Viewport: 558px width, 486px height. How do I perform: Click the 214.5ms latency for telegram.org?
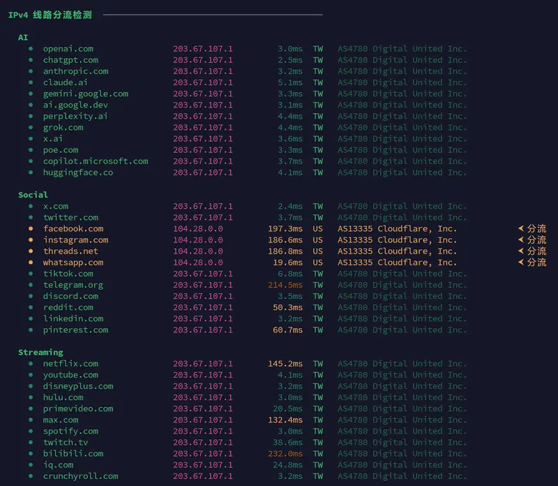285,285
